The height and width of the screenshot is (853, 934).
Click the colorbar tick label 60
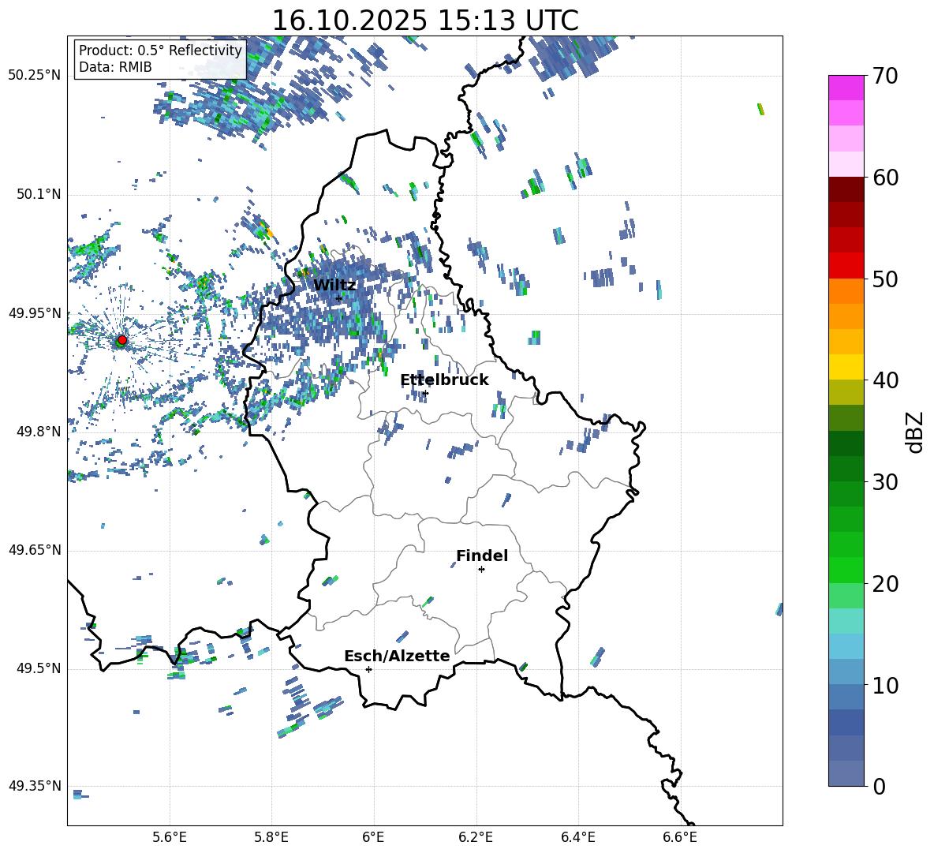(x=885, y=178)
